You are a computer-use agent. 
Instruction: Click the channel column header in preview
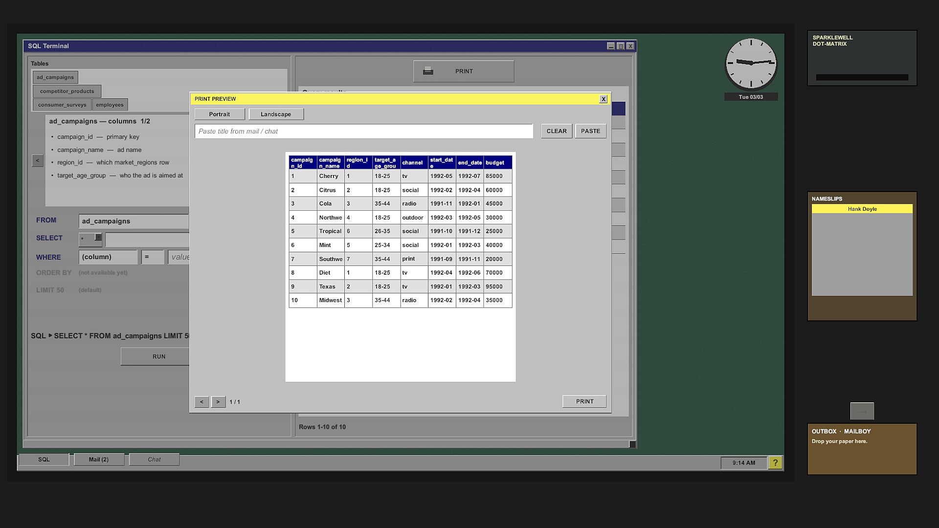point(414,163)
